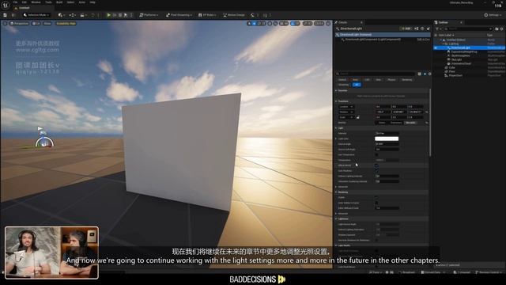Screen dimensions: 506x285
Task: Click the Temperature value slider
Action: coord(387,160)
